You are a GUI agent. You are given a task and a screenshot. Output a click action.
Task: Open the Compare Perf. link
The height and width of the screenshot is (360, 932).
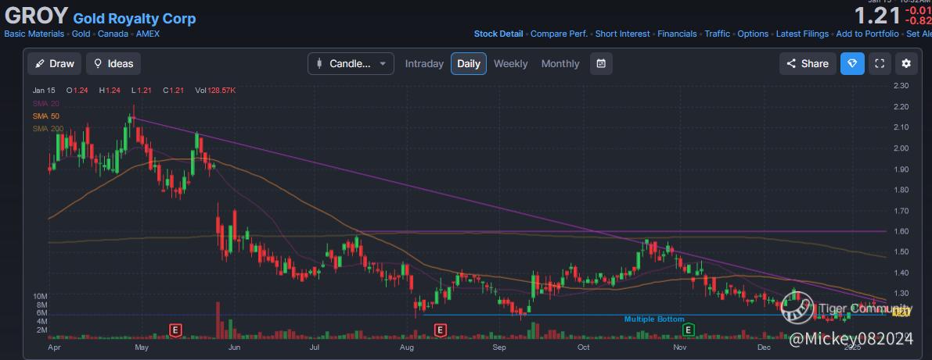pyautogui.click(x=559, y=34)
